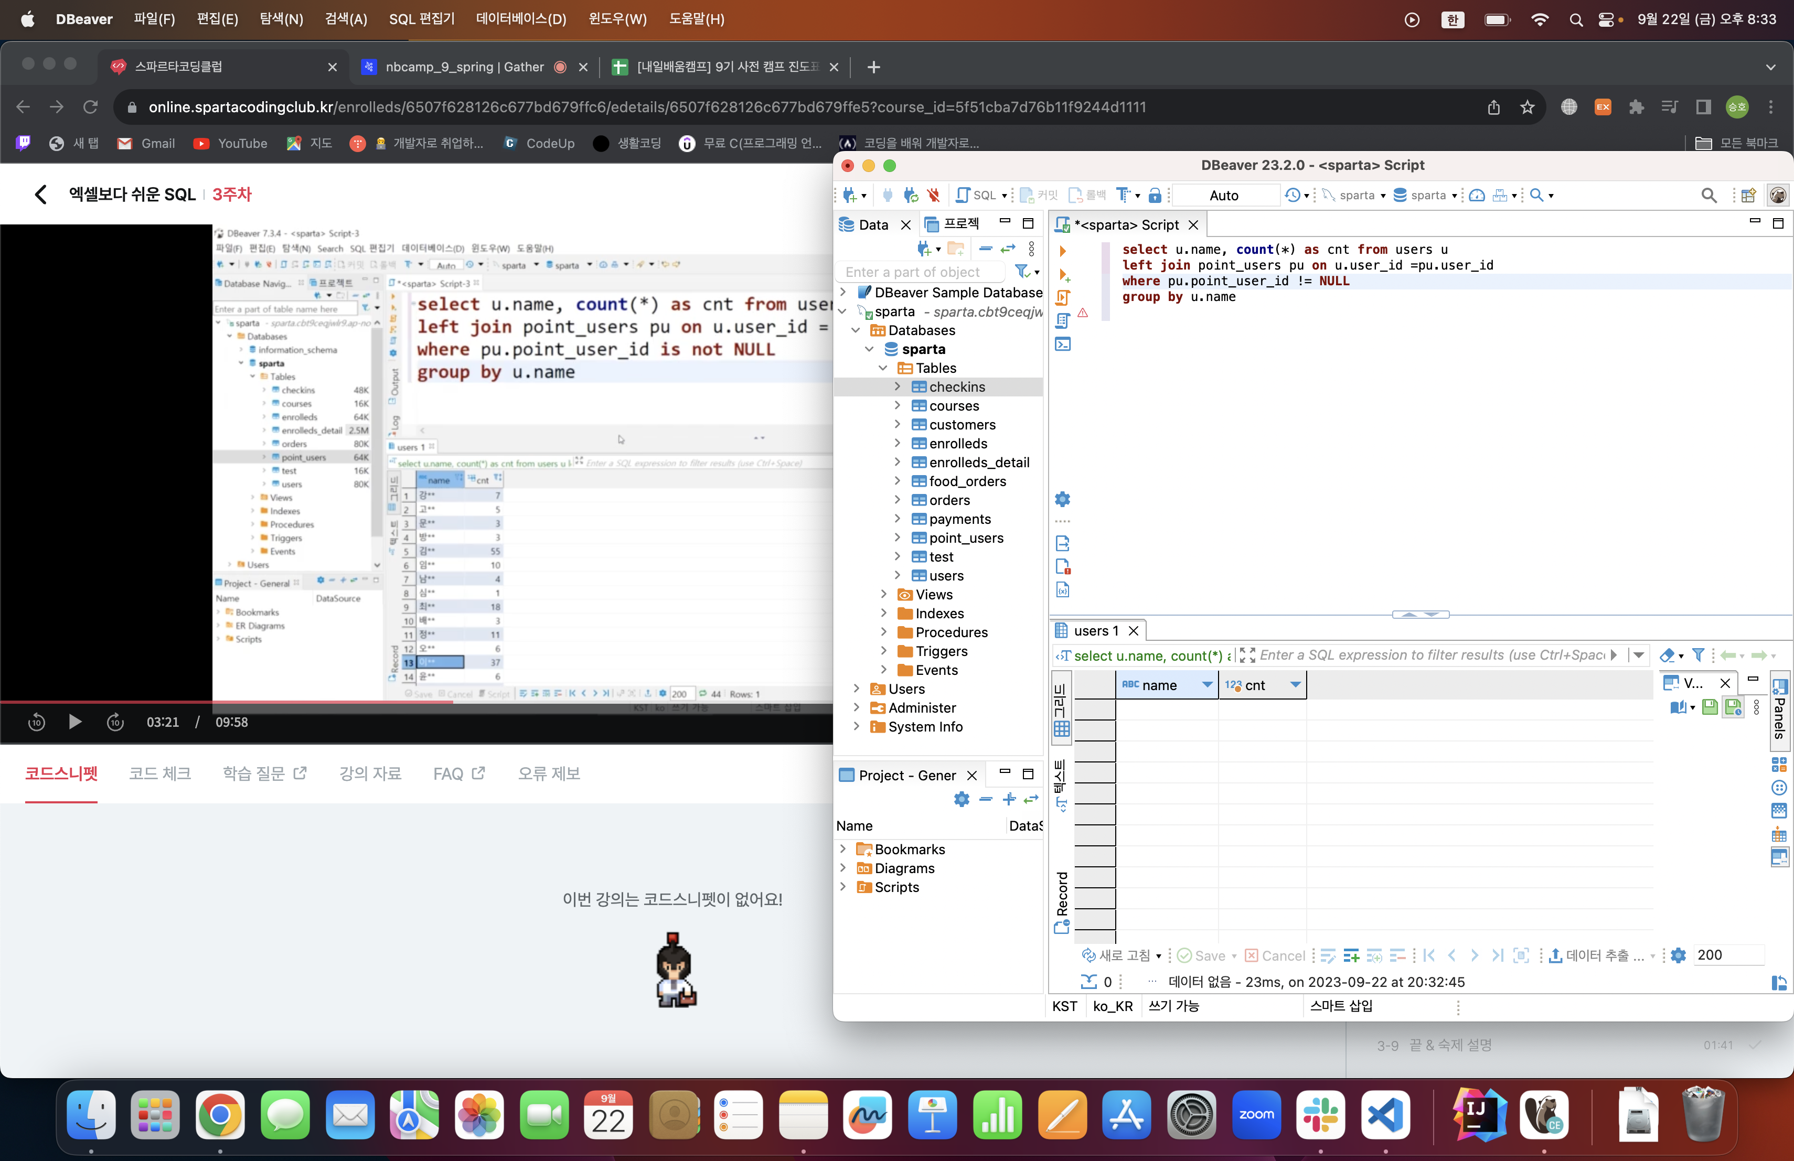The height and width of the screenshot is (1161, 1794).
Task: Toggle link with editor in database navigator
Action: pos(1008,248)
